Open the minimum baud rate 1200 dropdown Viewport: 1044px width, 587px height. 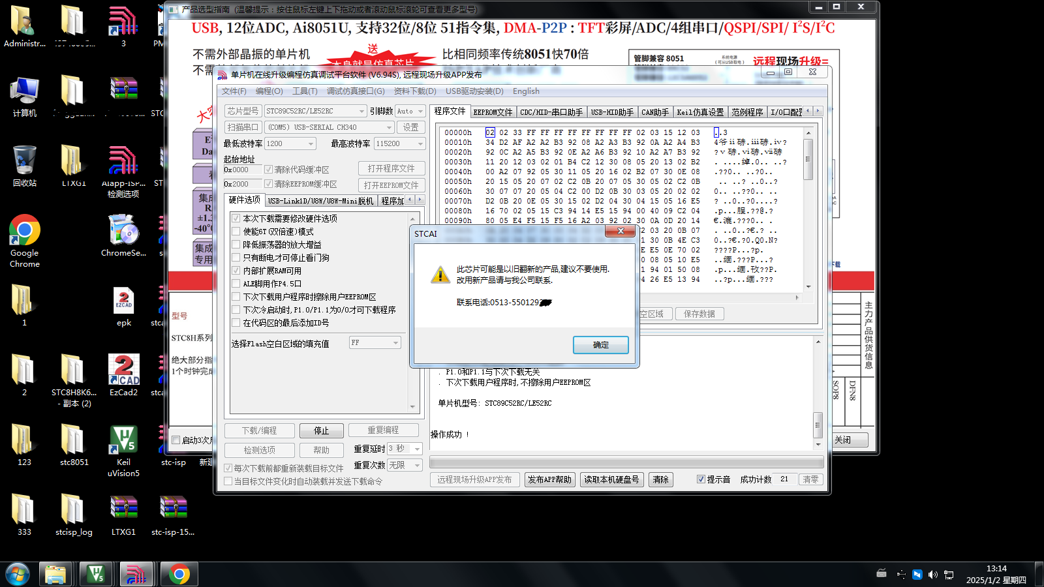tap(311, 143)
